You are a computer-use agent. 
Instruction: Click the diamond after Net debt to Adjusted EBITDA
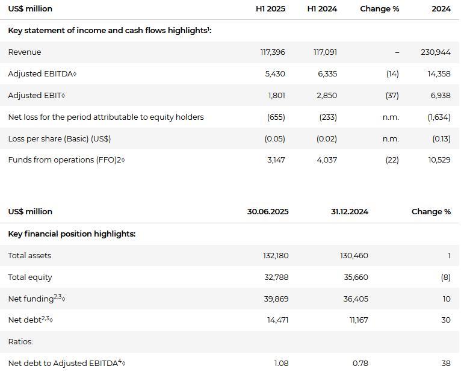click(123, 364)
